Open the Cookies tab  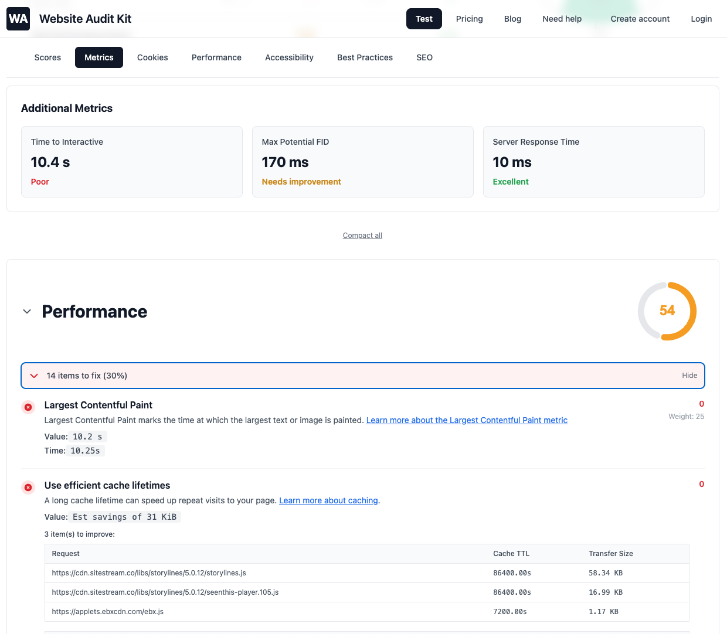pos(152,57)
